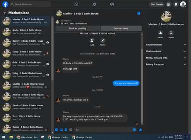Switch to second Messenger | Facebook taskbar window
The width and height of the screenshot is (191, 140).
82,137
